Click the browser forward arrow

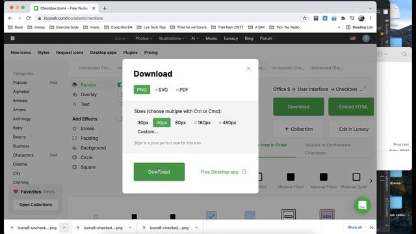pos(19,18)
